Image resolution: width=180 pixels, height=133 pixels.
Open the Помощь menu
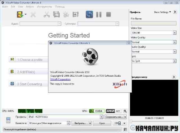pyautogui.click(x=60, y=7)
